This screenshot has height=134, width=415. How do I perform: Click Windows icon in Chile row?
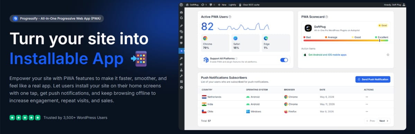248,112
